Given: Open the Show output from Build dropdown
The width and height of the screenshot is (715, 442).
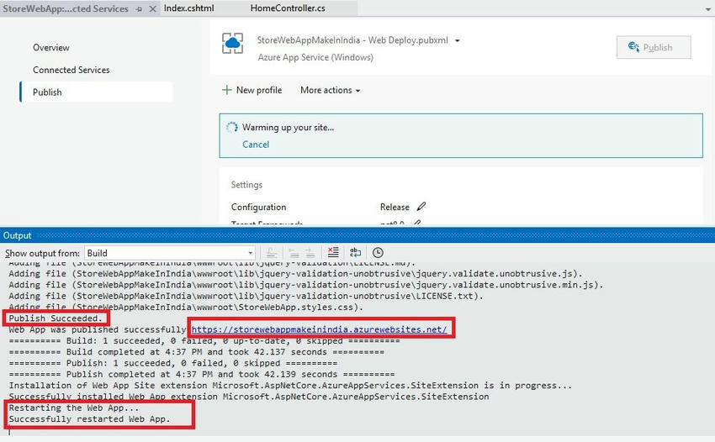Looking at the screenshot, I should 170,253.
